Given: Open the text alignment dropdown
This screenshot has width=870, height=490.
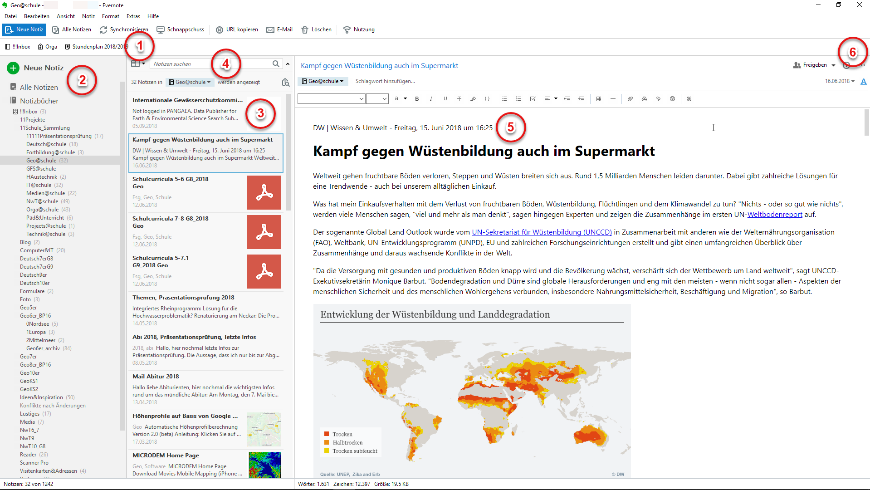Looking at the screenshot, I should click(556, 99).
